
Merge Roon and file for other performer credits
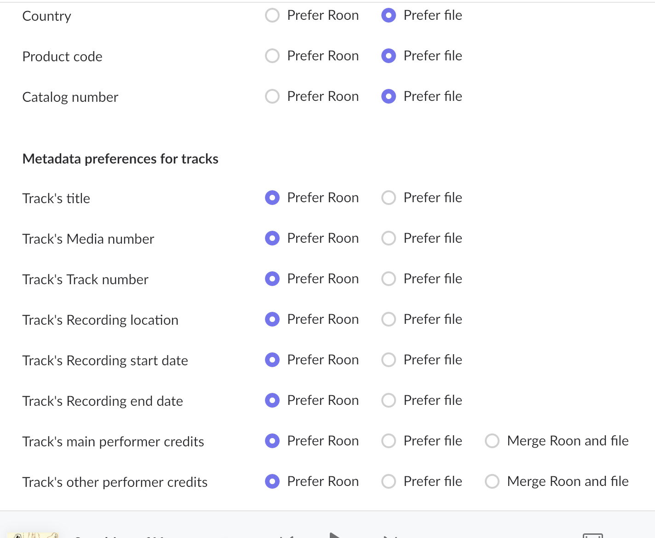coord(492,481)
